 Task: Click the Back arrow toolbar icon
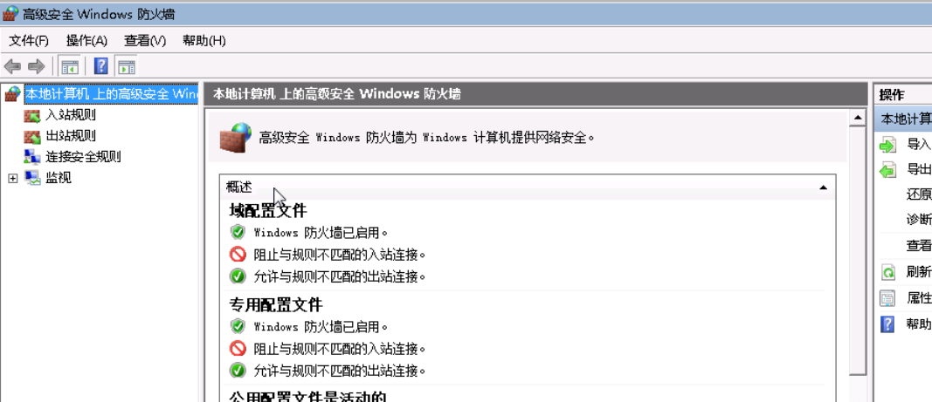pyautogui.click(x=12, y=66)
